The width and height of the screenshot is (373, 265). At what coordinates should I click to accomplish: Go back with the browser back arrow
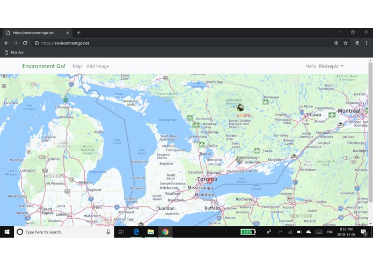[6, 43]
